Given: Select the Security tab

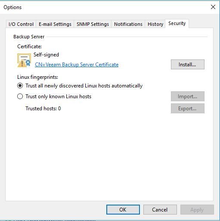Looking at the screenshot, I should [177, 23].
